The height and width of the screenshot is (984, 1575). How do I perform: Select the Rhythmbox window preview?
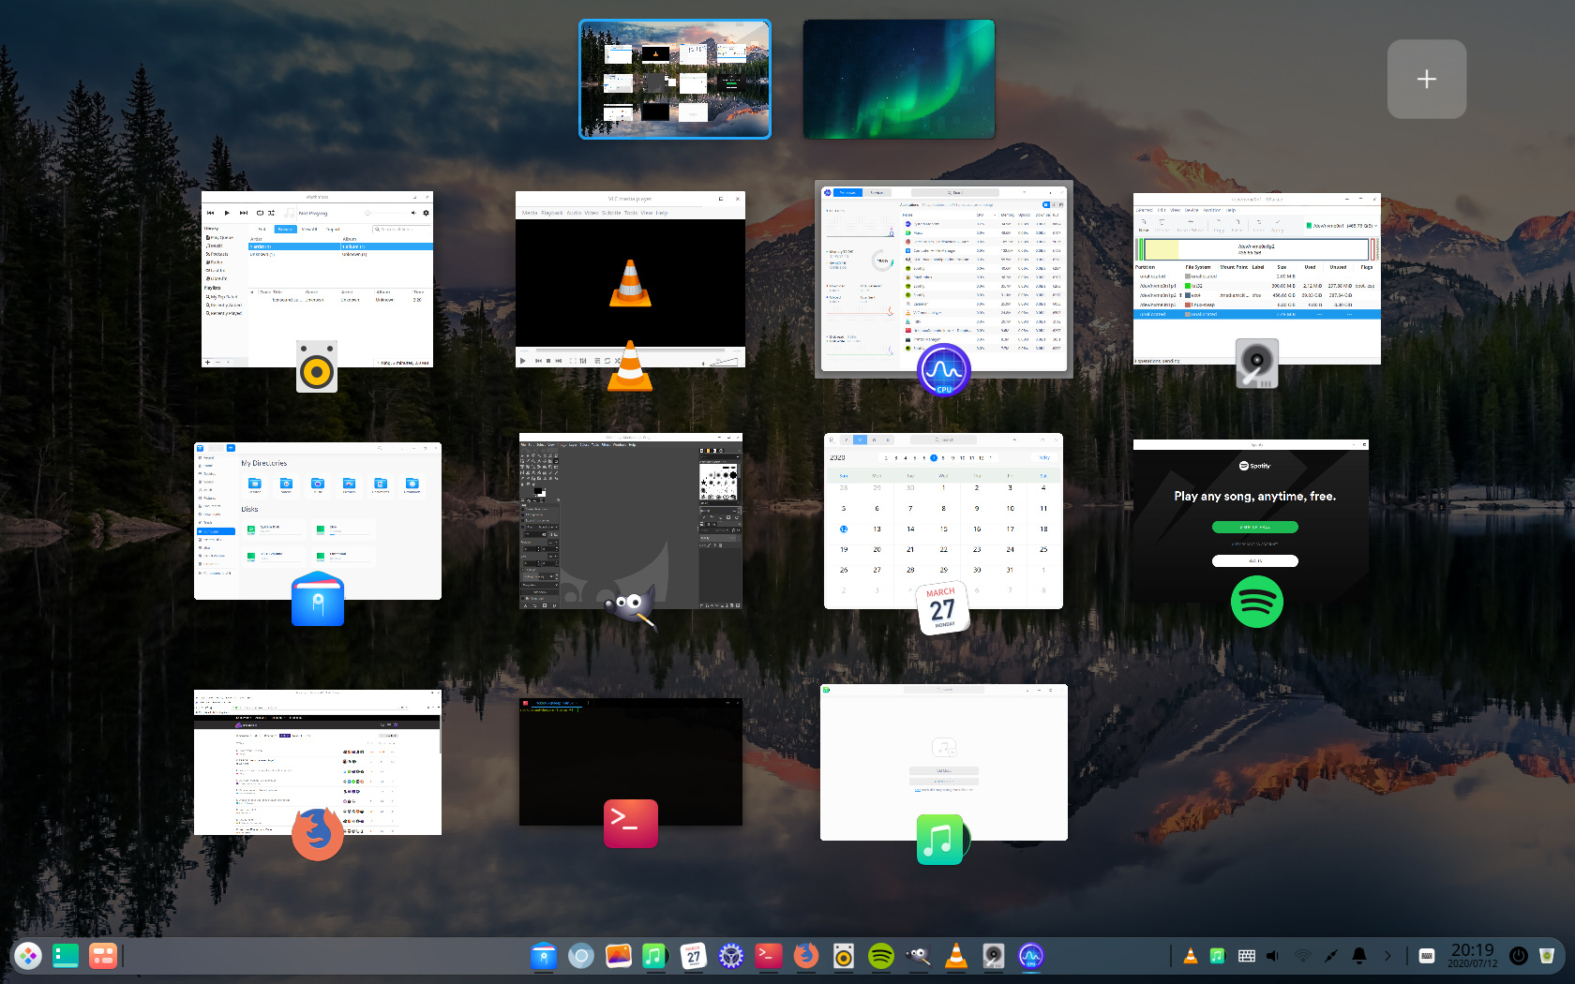point(317,279)
